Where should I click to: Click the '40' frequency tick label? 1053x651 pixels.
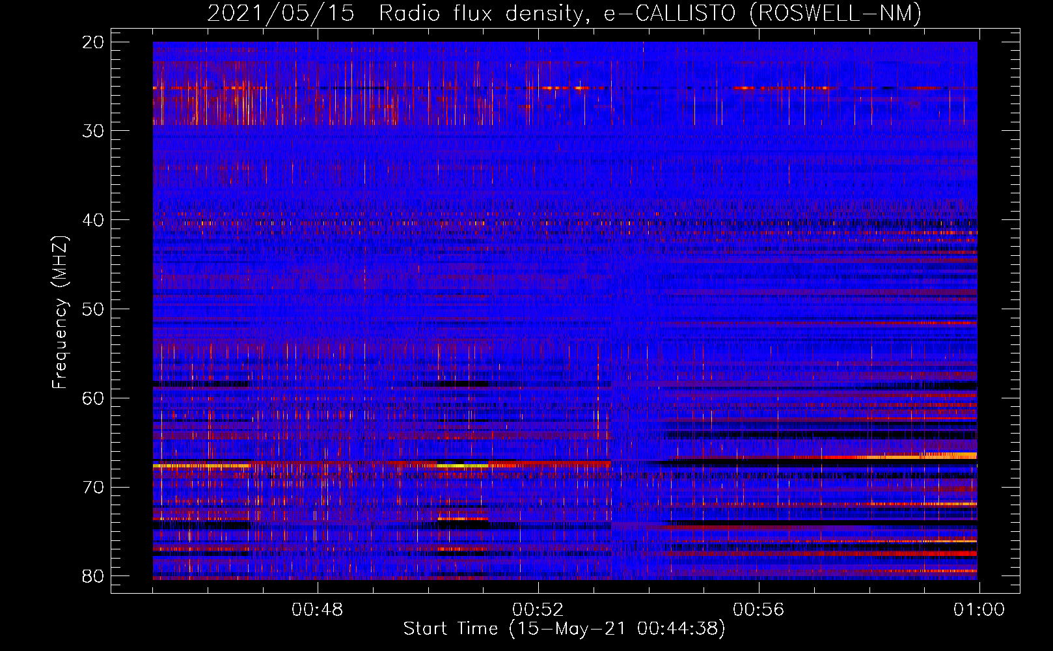tap(93, 220)
